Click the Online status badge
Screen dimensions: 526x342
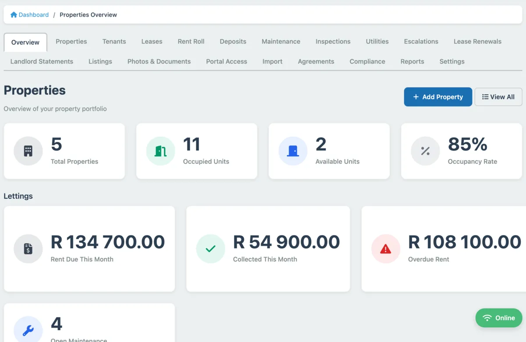pyautogui.click(x=499, y=318)
